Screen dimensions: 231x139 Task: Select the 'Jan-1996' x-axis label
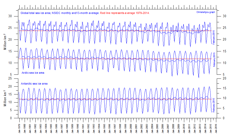(x=110, y=129)
